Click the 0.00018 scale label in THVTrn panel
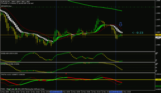The height and width of the screenshot is (93, 161). coord(158,74)
